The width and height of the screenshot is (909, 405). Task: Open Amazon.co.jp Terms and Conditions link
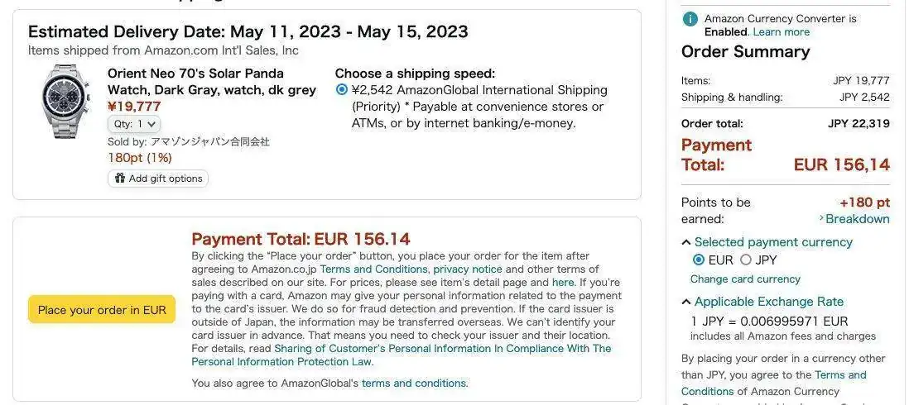point(373,269)
